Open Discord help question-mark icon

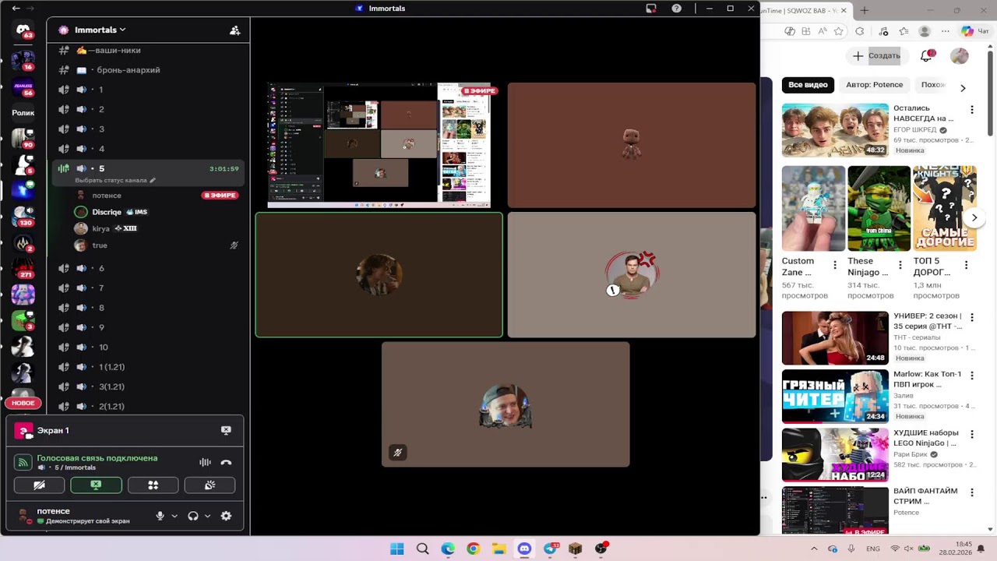tap(677, 9)
